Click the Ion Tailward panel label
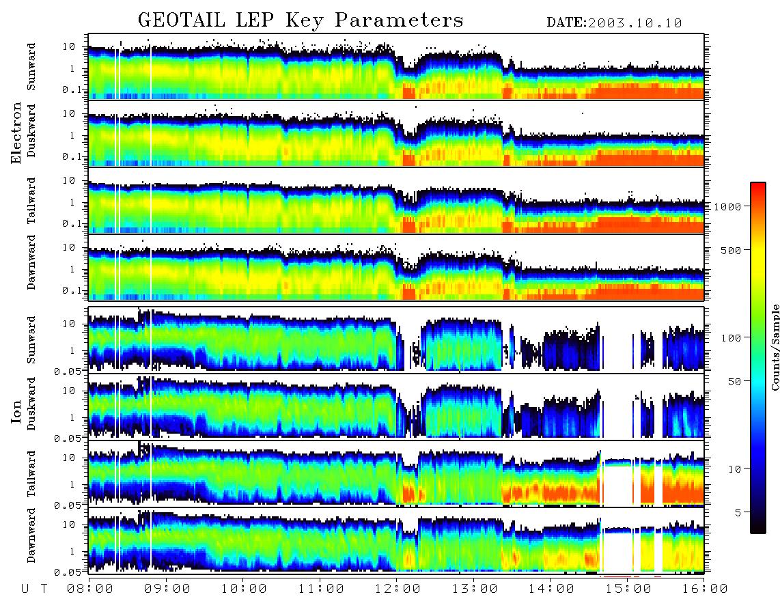Image resolution: width=780 pixels, height=601 pixels. coord(31,474)
